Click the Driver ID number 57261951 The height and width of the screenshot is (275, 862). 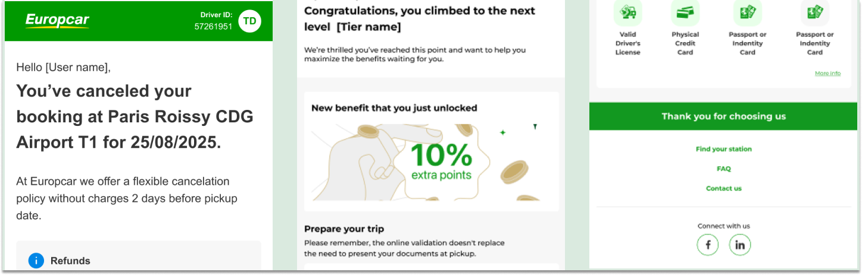[x=213, y=27]
